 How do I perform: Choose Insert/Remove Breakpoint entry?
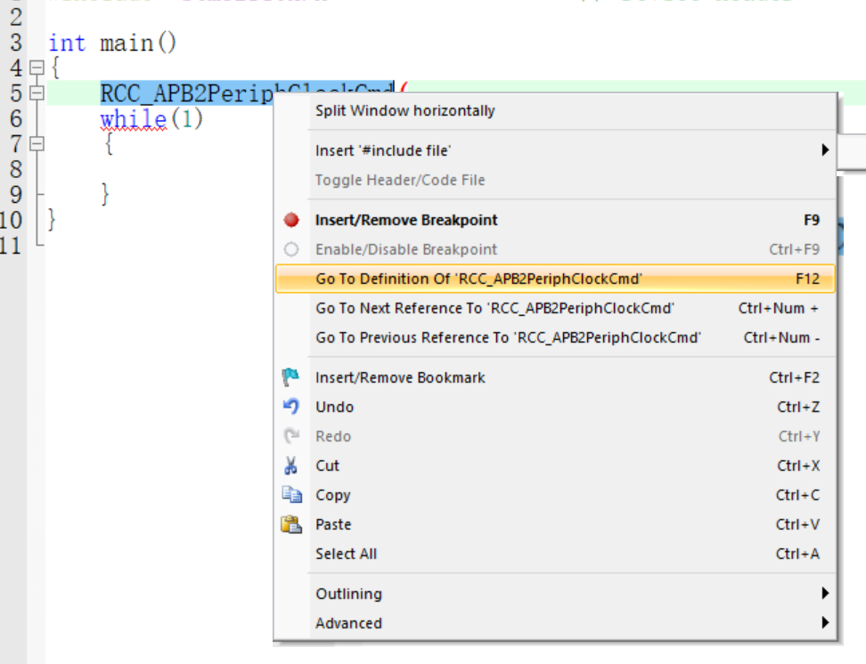[x=556, y=220]
